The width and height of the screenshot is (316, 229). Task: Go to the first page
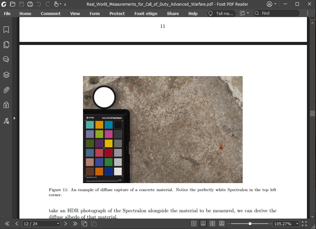[x=7, y=224]
